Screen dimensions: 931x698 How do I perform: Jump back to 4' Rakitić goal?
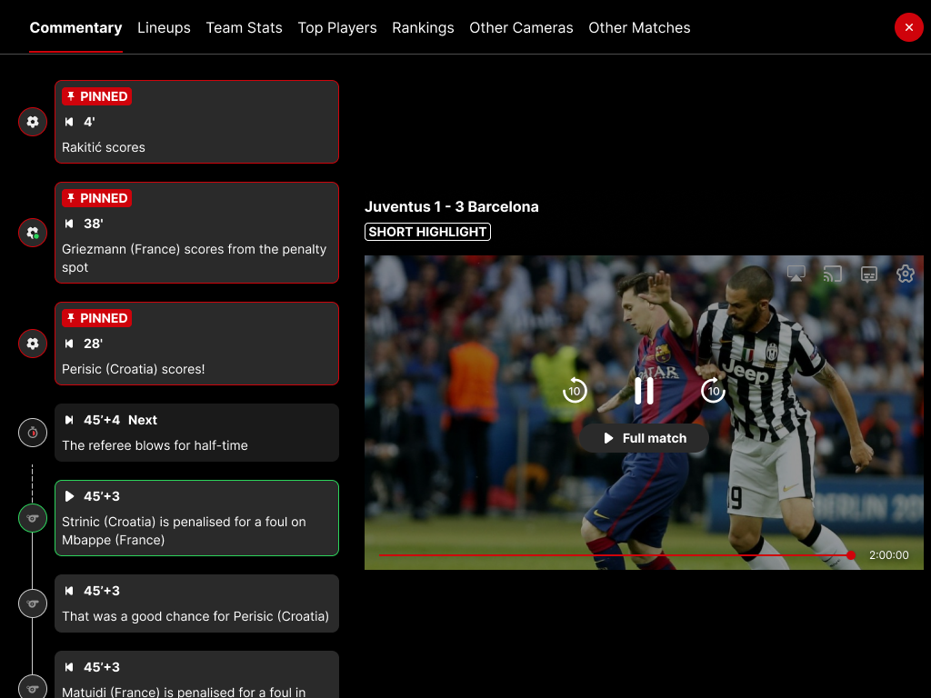pyautogui.click(x=69, y=122)
